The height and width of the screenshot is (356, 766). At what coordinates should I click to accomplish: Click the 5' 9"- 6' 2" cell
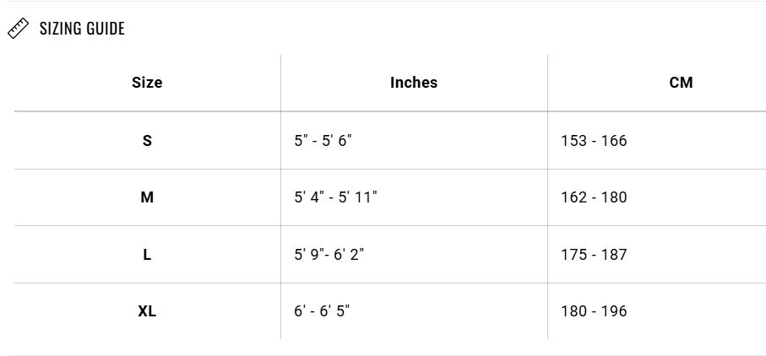pyautogui.click(x=329, y=254)
